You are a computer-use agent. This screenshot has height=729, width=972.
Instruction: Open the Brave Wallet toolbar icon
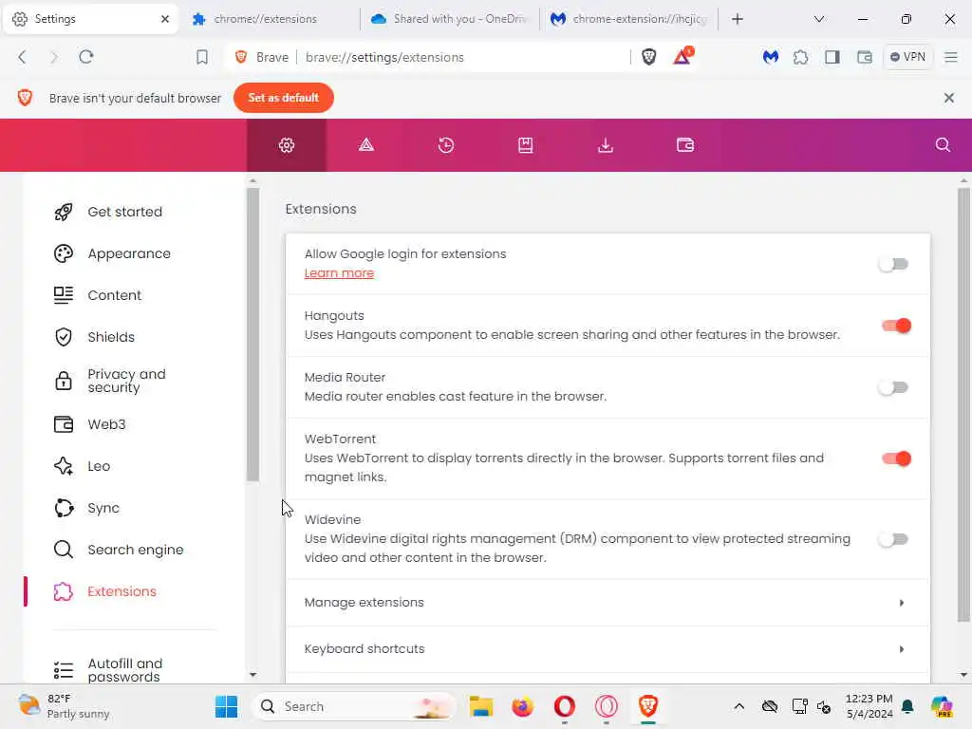(864, 57)
